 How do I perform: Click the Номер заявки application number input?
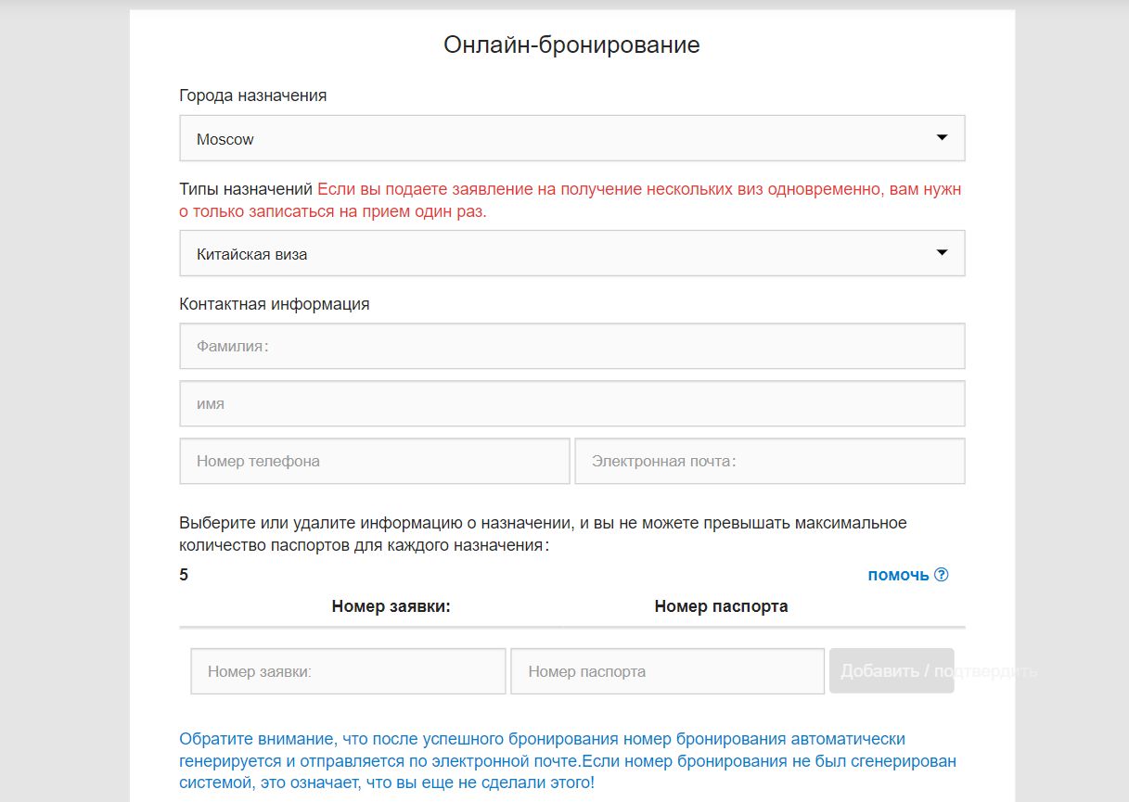[348, 671]
